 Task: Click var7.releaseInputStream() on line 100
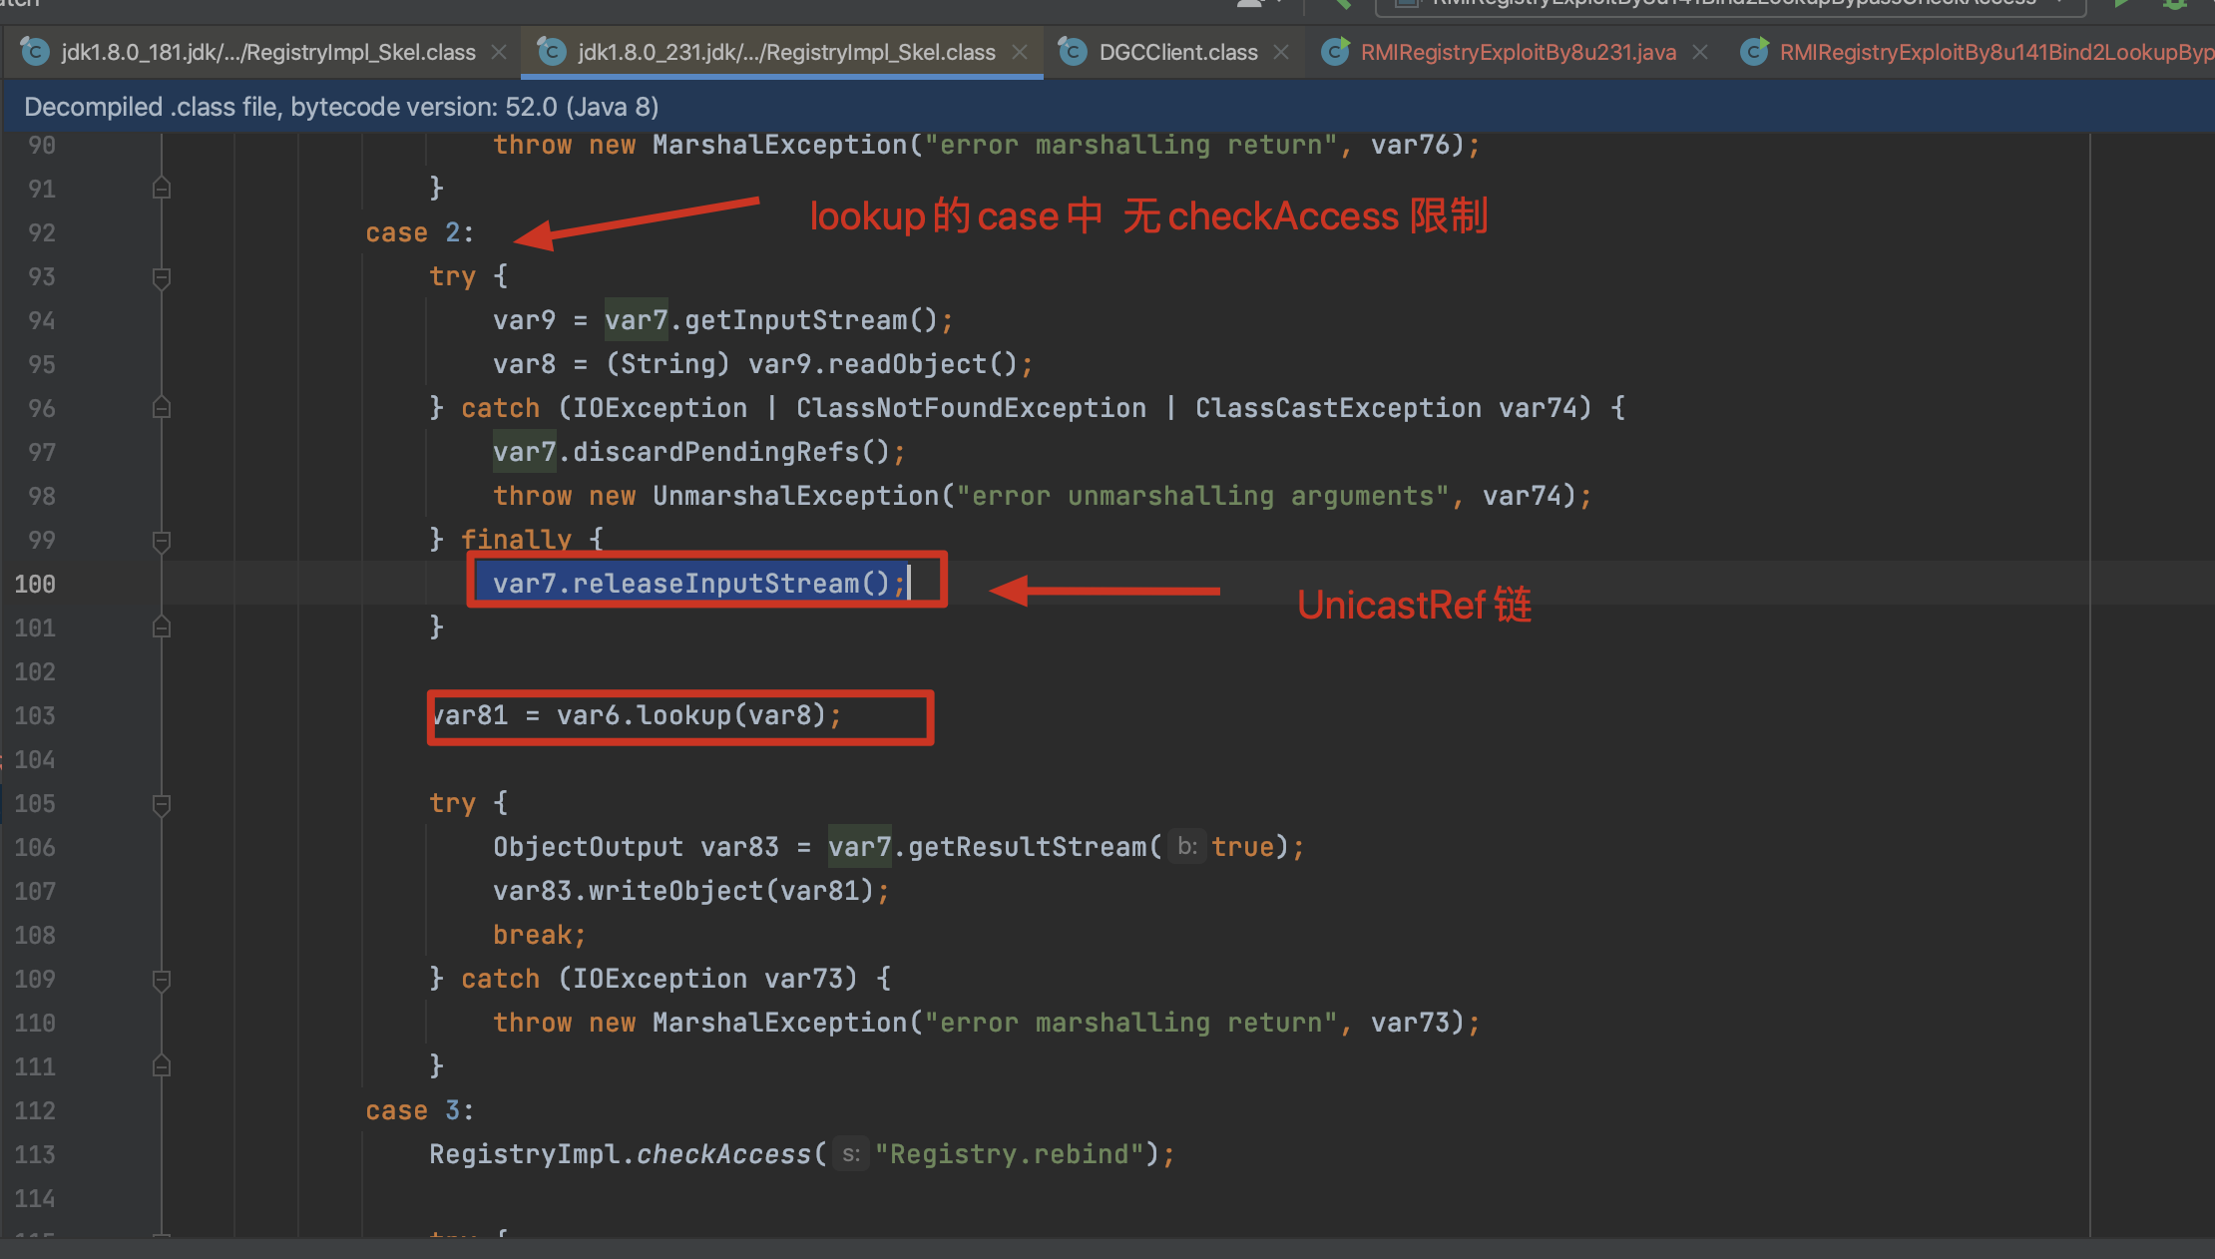(x=691, y=584)
